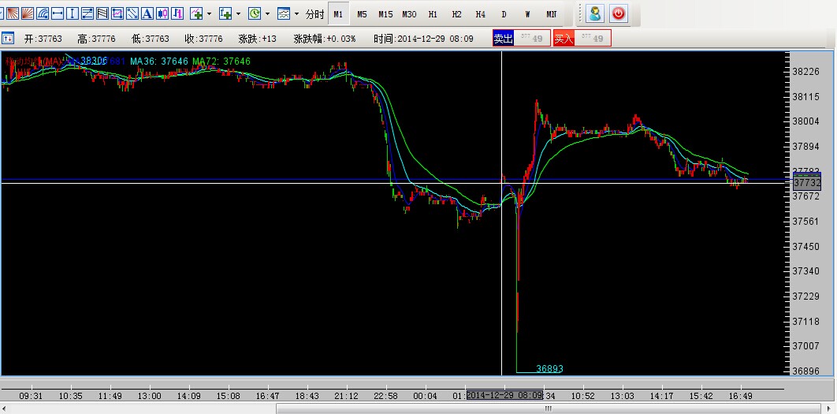Viewport: 837px width, 414px height.
Task: Click the close price 收:37776 text
Action: (x=203, y=39)
